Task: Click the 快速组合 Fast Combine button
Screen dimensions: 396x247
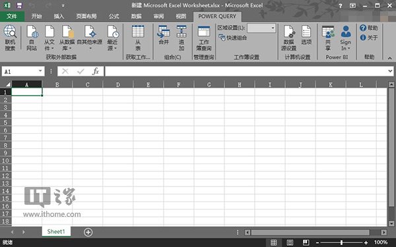Action: (232, 38)
